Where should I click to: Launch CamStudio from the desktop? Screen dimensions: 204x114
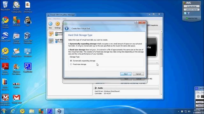(28, 68)
